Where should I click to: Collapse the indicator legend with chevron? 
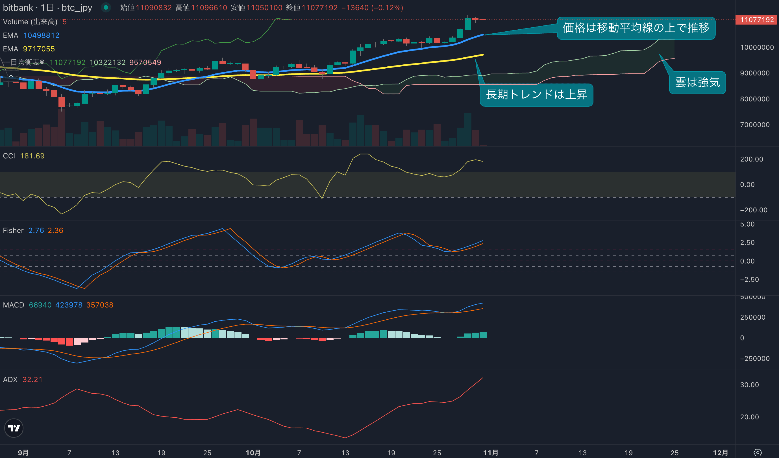(x=11, y=76)
